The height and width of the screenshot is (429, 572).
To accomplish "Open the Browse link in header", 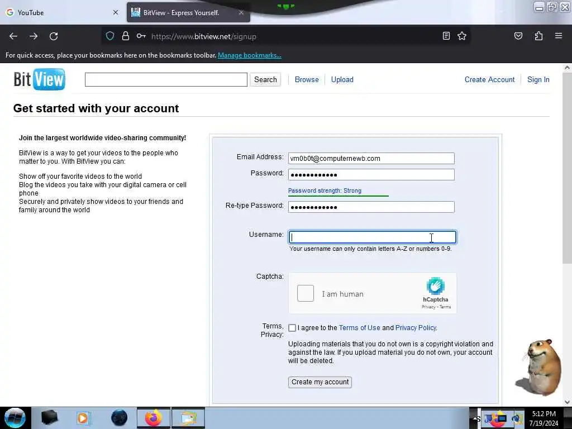I will tap(307, 79).
